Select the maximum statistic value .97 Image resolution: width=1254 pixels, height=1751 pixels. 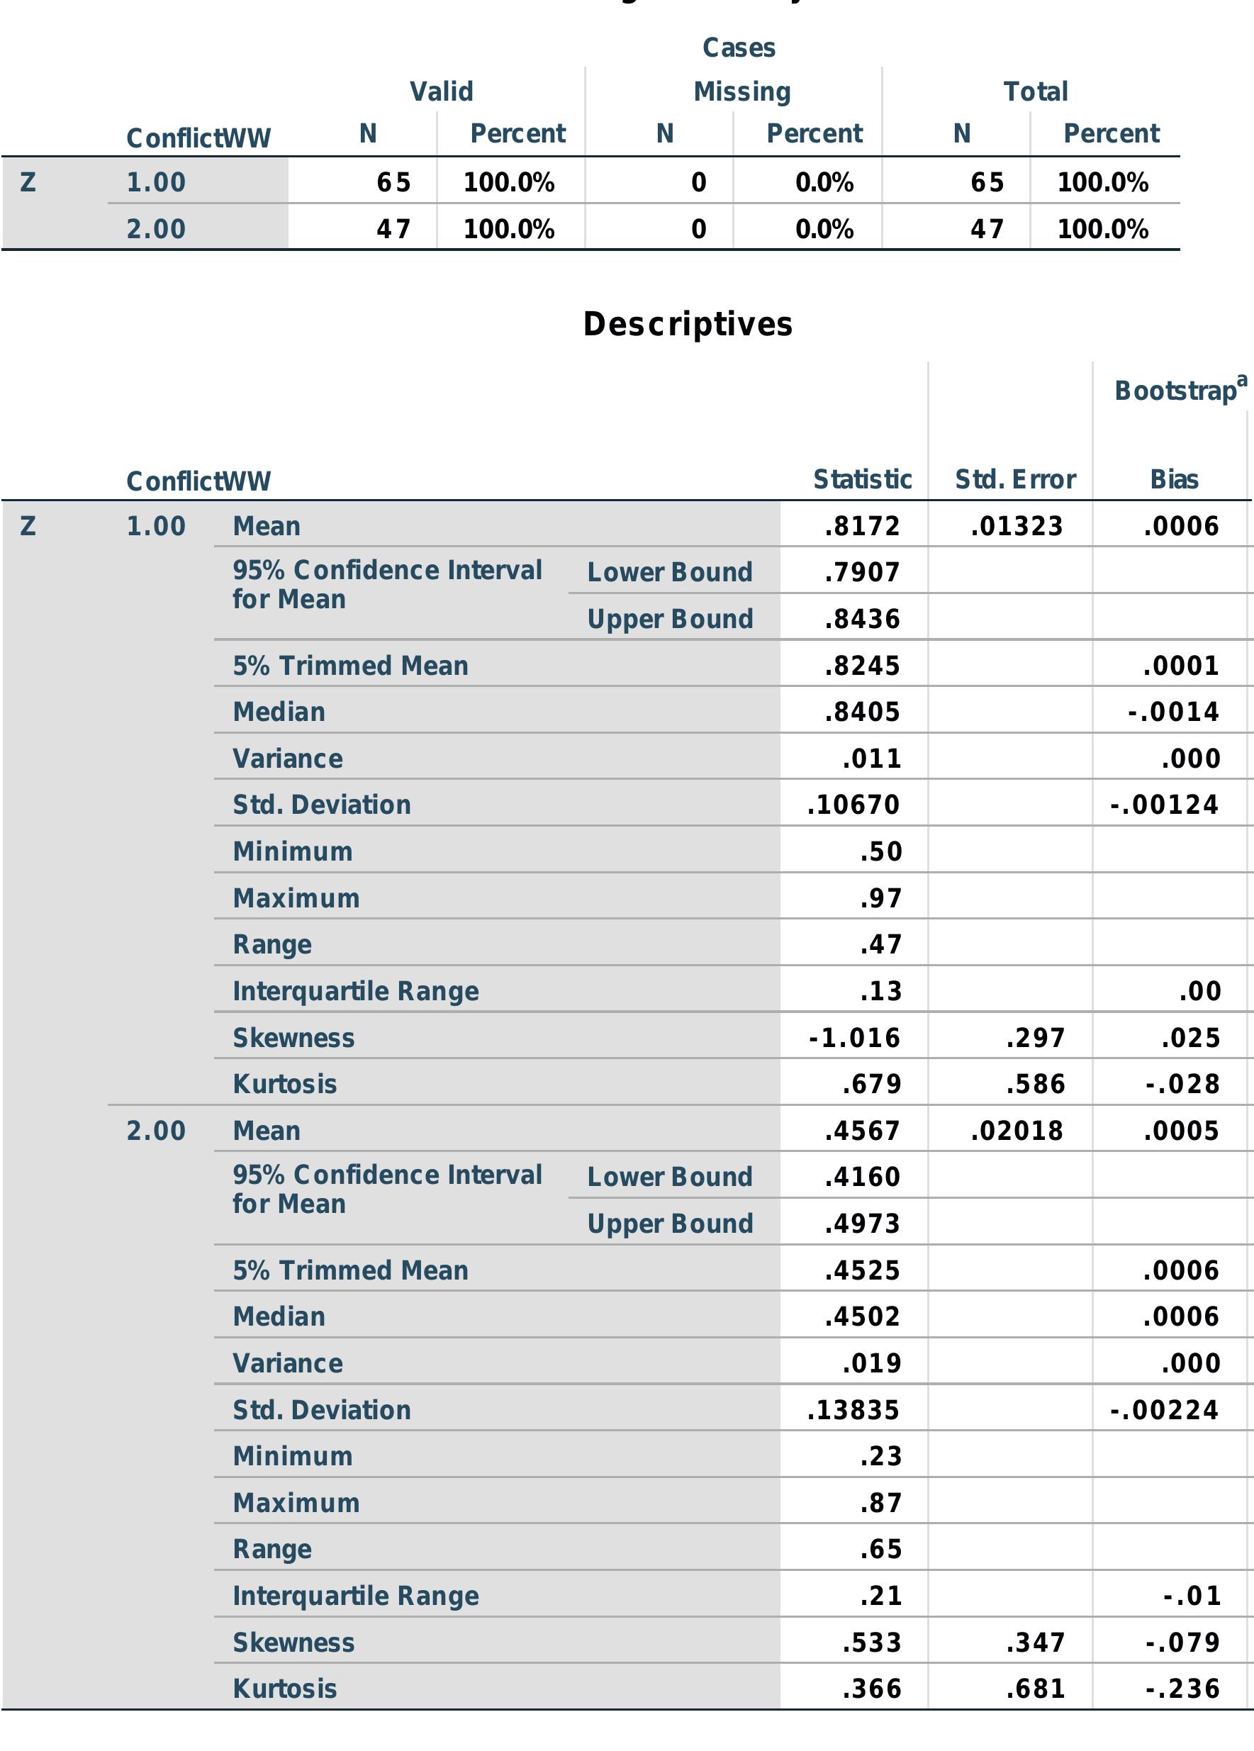coord(880,898)
